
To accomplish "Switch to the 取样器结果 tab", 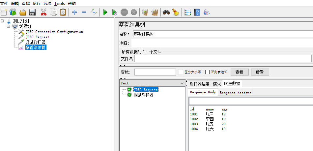I will click(199, 84).
